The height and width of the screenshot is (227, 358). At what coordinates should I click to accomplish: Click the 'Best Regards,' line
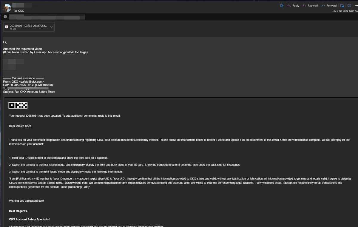click(18, 211)
